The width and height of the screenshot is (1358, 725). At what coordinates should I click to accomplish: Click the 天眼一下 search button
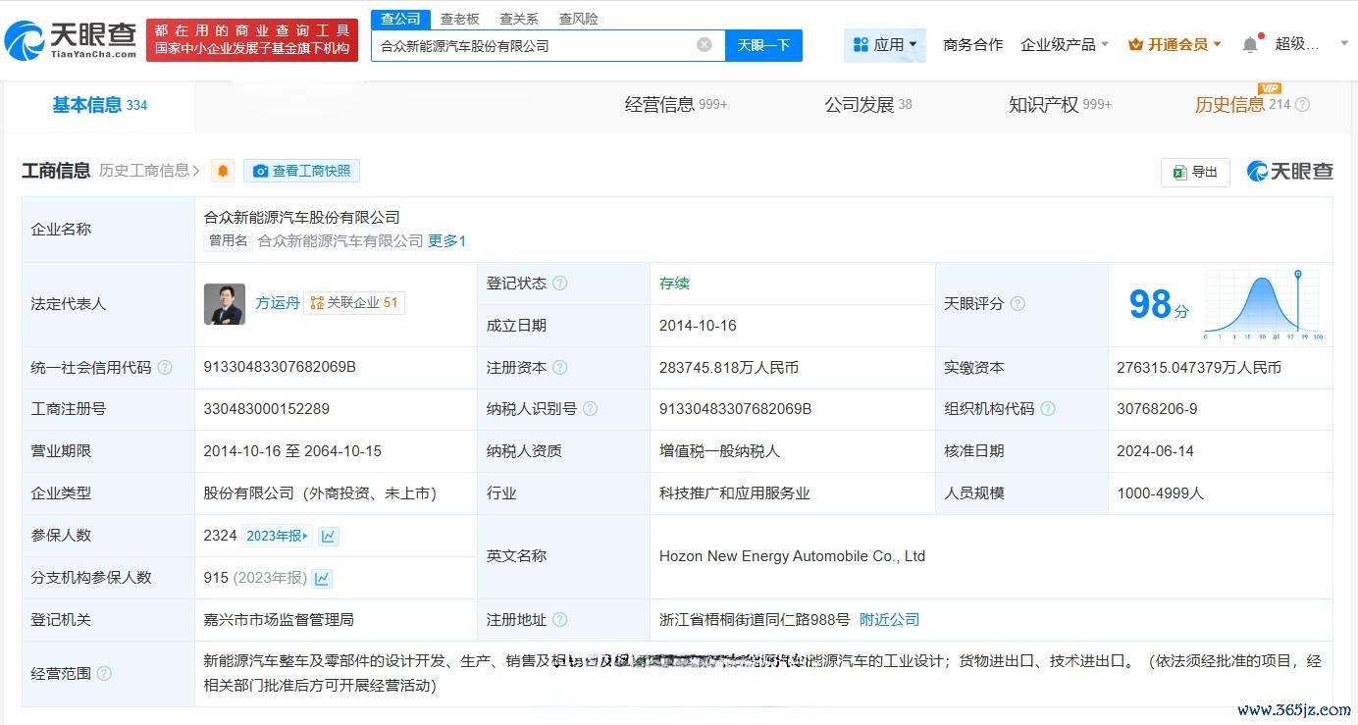(763, 45)
